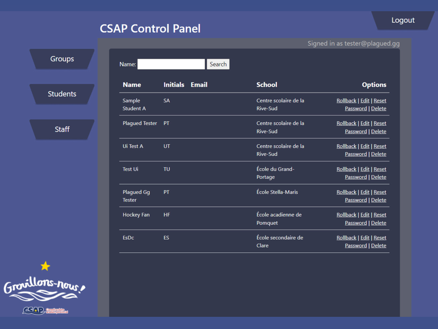The width and height of the screenshot is (438, 329).
Task: Edit Sample Student A
Action: (365, 101)
